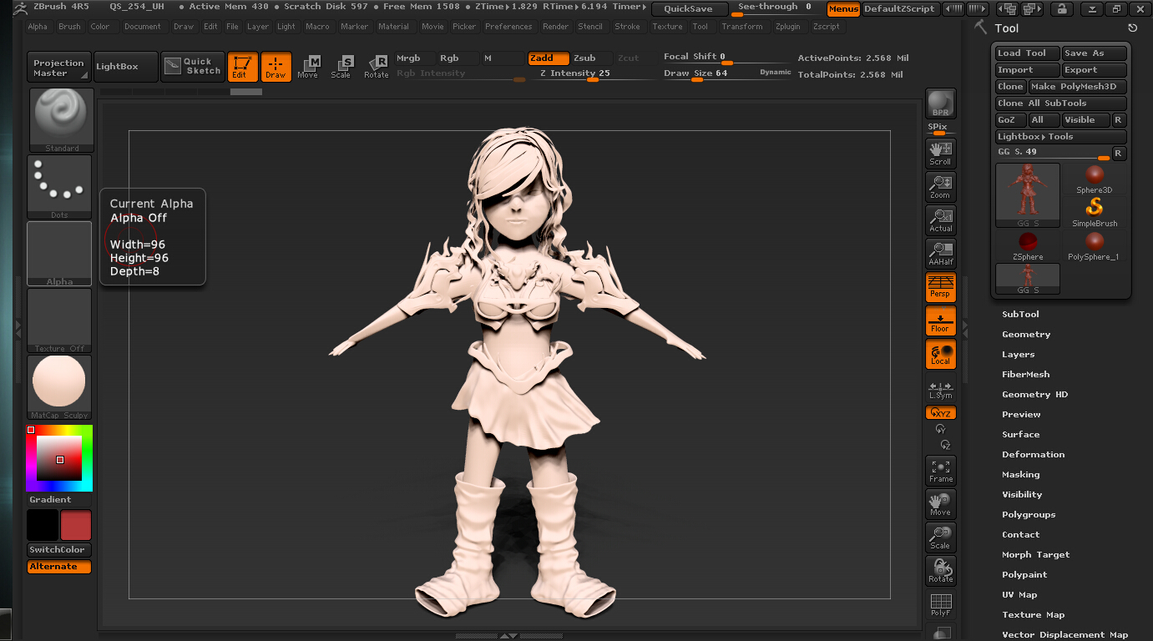Click Make PolyMesh3D button
The image size is (1153, 641).
[1077, 87]
